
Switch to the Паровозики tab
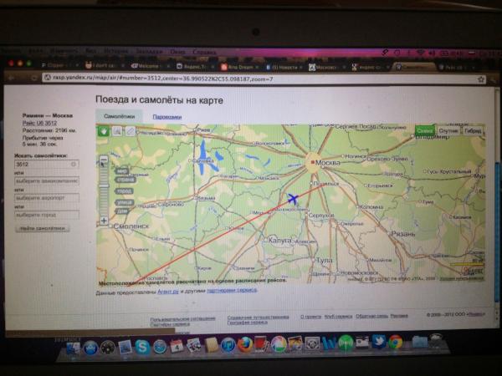[x=167, y=117]
